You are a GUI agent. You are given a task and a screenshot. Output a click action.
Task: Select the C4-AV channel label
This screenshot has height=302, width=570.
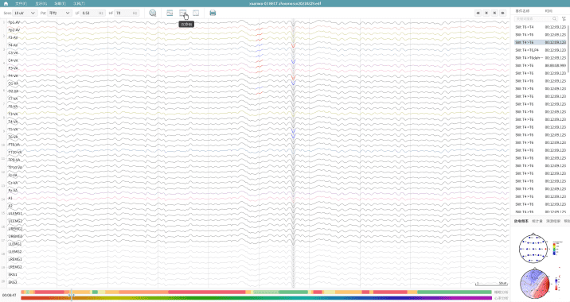(13, 60)
